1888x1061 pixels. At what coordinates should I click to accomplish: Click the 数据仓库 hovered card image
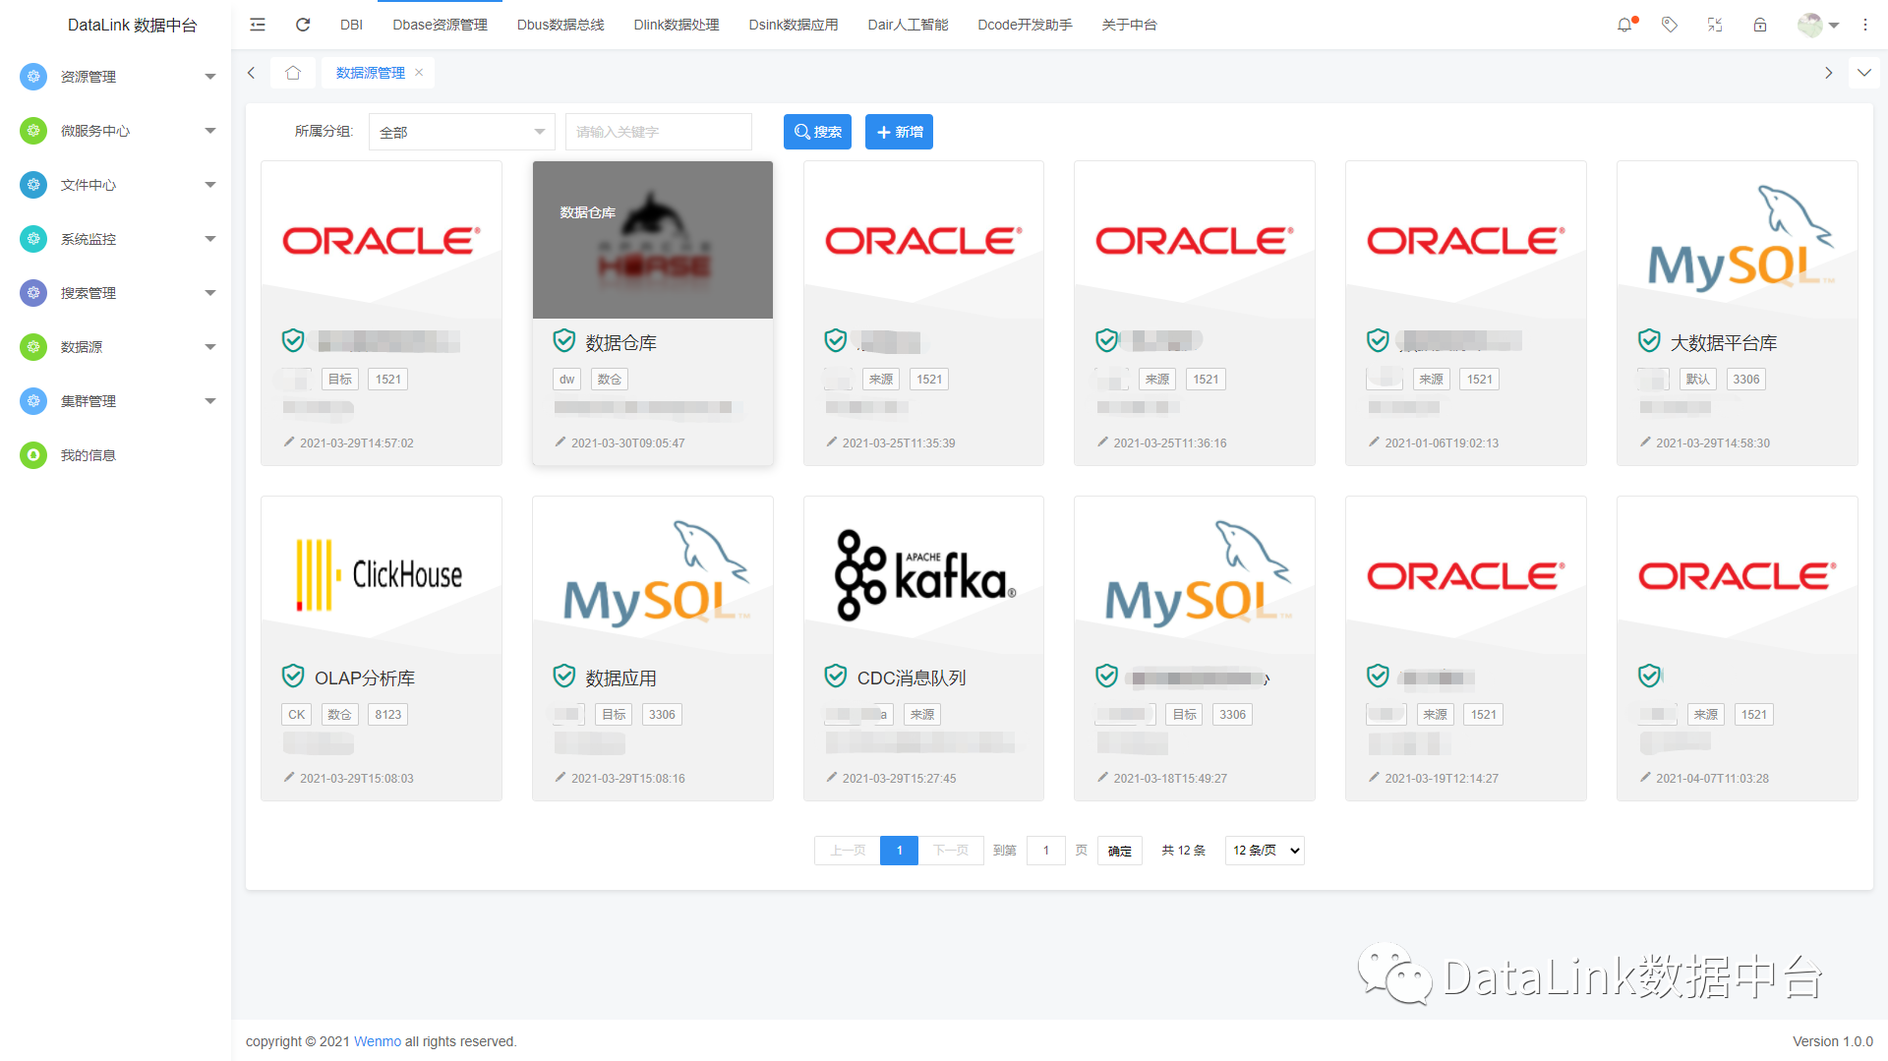tap(653, 240)
